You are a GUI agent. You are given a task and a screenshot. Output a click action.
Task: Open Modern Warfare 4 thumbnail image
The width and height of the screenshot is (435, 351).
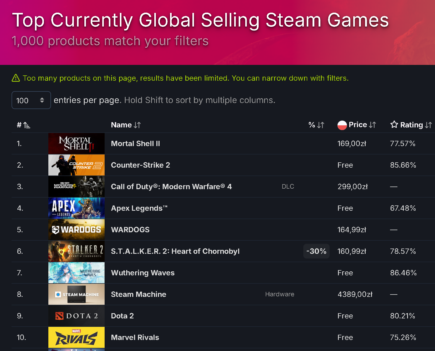pyautogui.click(x=76, y=187)
